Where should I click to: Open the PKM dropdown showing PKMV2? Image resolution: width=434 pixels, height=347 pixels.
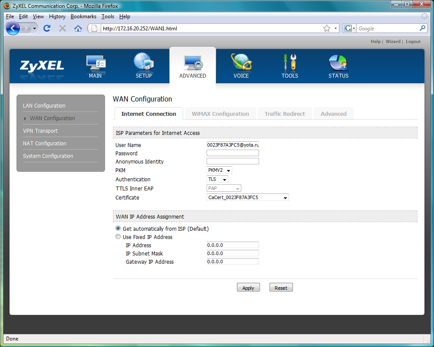(219, 170)
